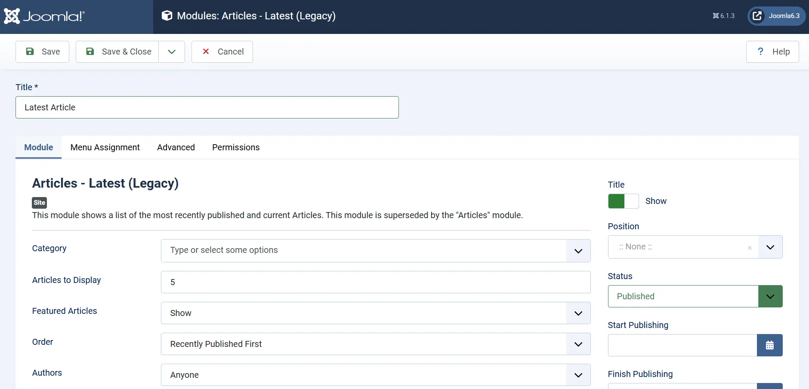Open the Authors dropdown
The image size is (809, 389).
coord(376,375)
